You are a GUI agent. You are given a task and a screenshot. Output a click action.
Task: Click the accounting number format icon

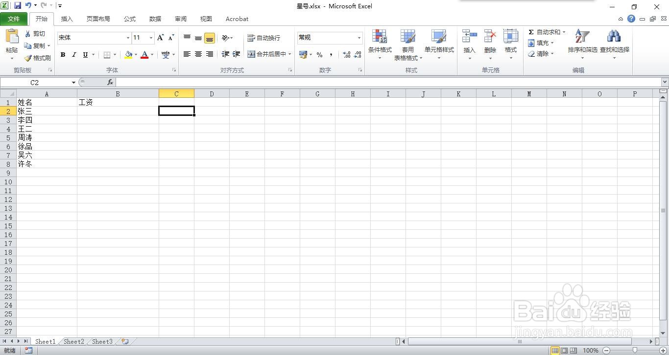coord(303,55)
